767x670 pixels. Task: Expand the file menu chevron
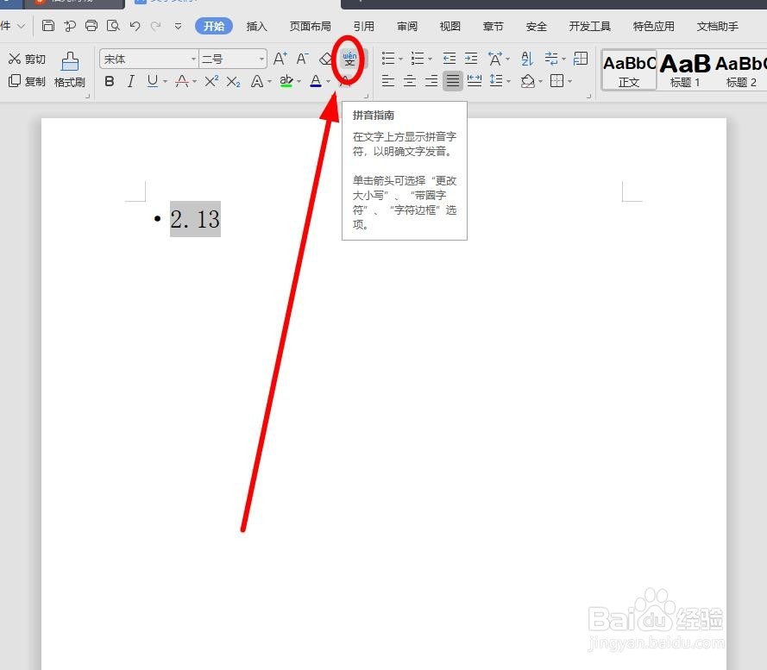click(x=21, y=26)
